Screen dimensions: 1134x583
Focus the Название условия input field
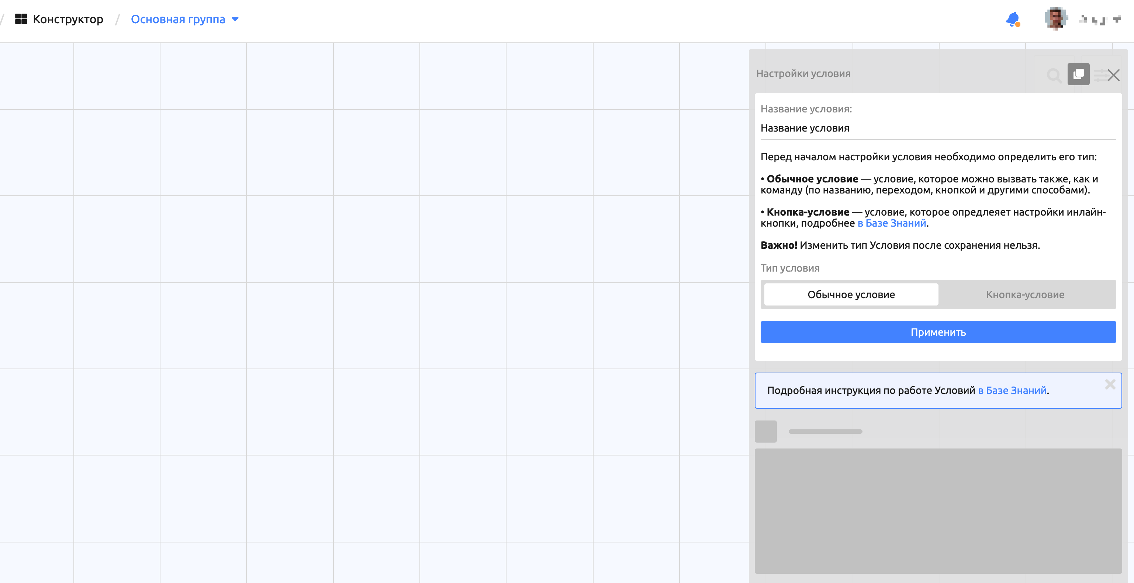coord(938,128)
